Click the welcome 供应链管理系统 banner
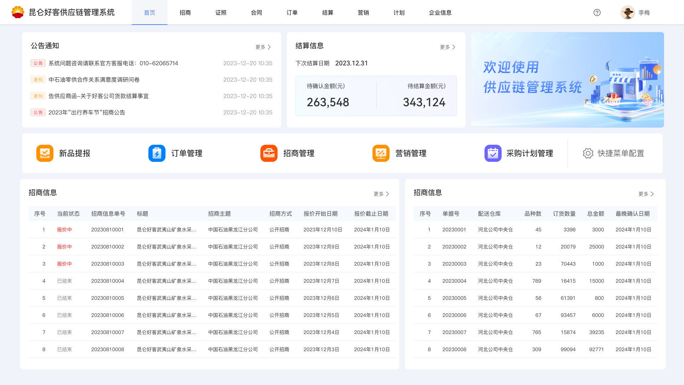The height and width of the screenshot is (385, 684). 568,80
